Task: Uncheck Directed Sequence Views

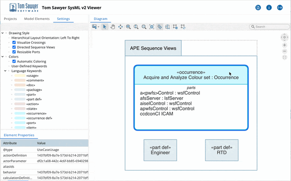Action: click(x=14, y=47)
